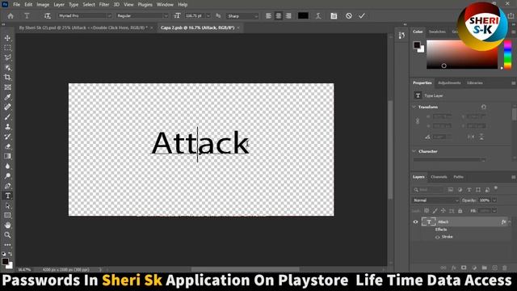
Task: Create new adjustment layer icon
Action: coord(474,268)
